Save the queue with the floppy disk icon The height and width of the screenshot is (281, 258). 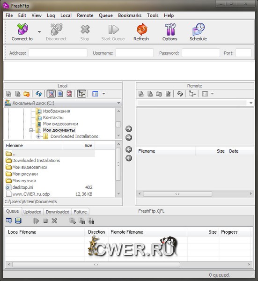(18, 221)
